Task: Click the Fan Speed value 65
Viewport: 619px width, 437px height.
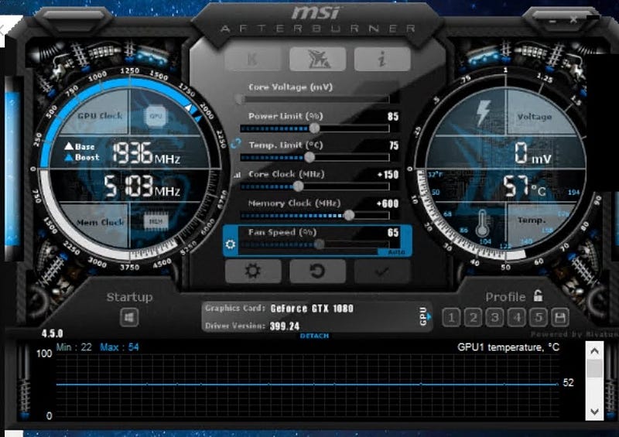Action: [x=393, y=233]
